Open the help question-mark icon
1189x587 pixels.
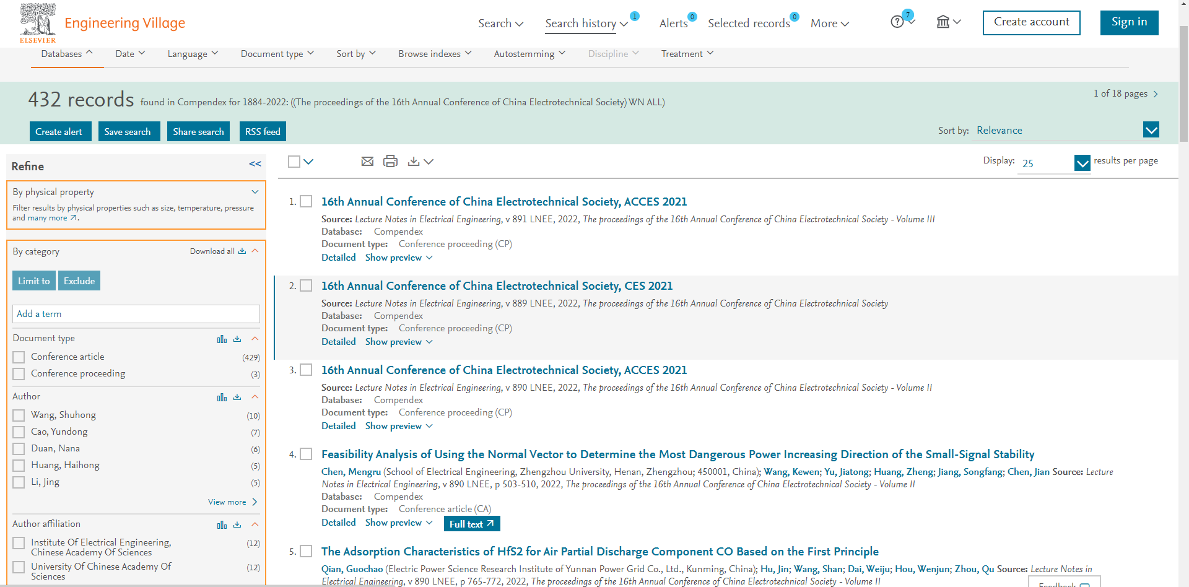click(x=897, y=22)
